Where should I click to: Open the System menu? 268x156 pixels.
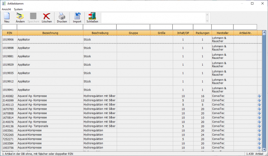[18, 9]
